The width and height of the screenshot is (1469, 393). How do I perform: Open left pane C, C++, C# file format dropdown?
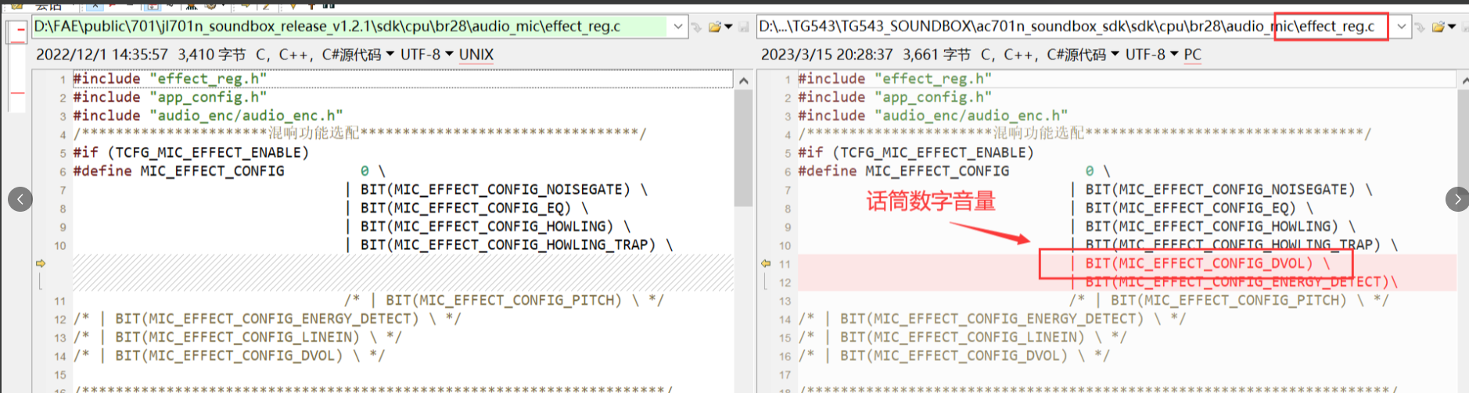tap(325, 55)
